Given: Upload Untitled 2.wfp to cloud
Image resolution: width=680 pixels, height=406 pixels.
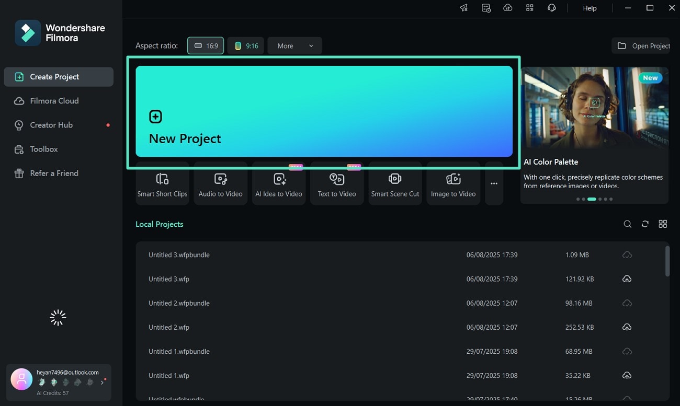Looking at the screenshot, I should (627, 327).
